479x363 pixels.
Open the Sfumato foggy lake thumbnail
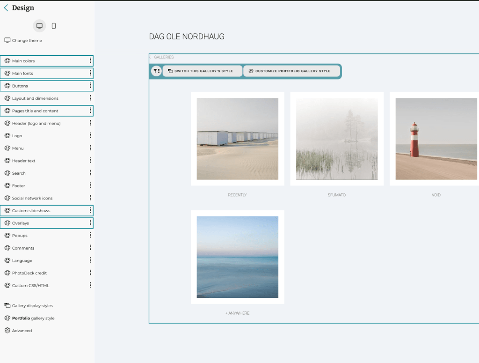pos(337,139)
